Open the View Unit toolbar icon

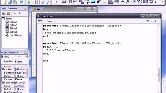click(x=5, y=2)
